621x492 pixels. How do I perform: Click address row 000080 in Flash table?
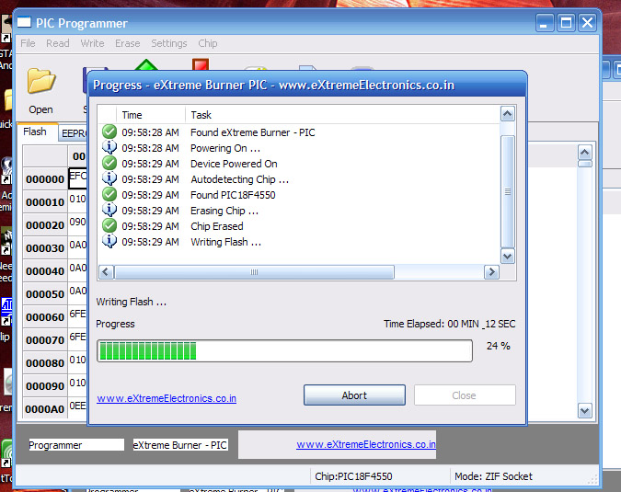[45, 363]
